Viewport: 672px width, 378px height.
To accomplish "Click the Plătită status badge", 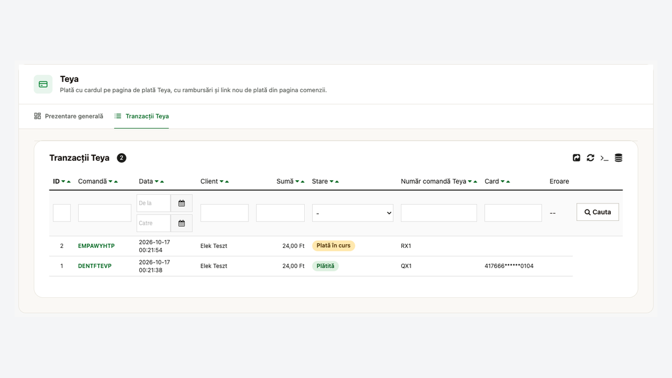I will [x=325, y=266].
